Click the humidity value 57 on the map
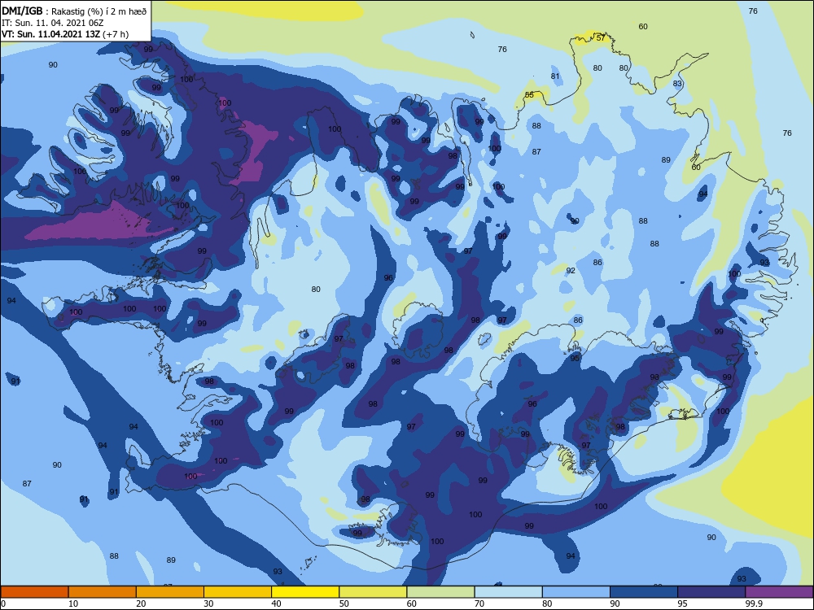The width and height of the screenshot is (814, 610). pyautogui.click(x=601, y=38)
